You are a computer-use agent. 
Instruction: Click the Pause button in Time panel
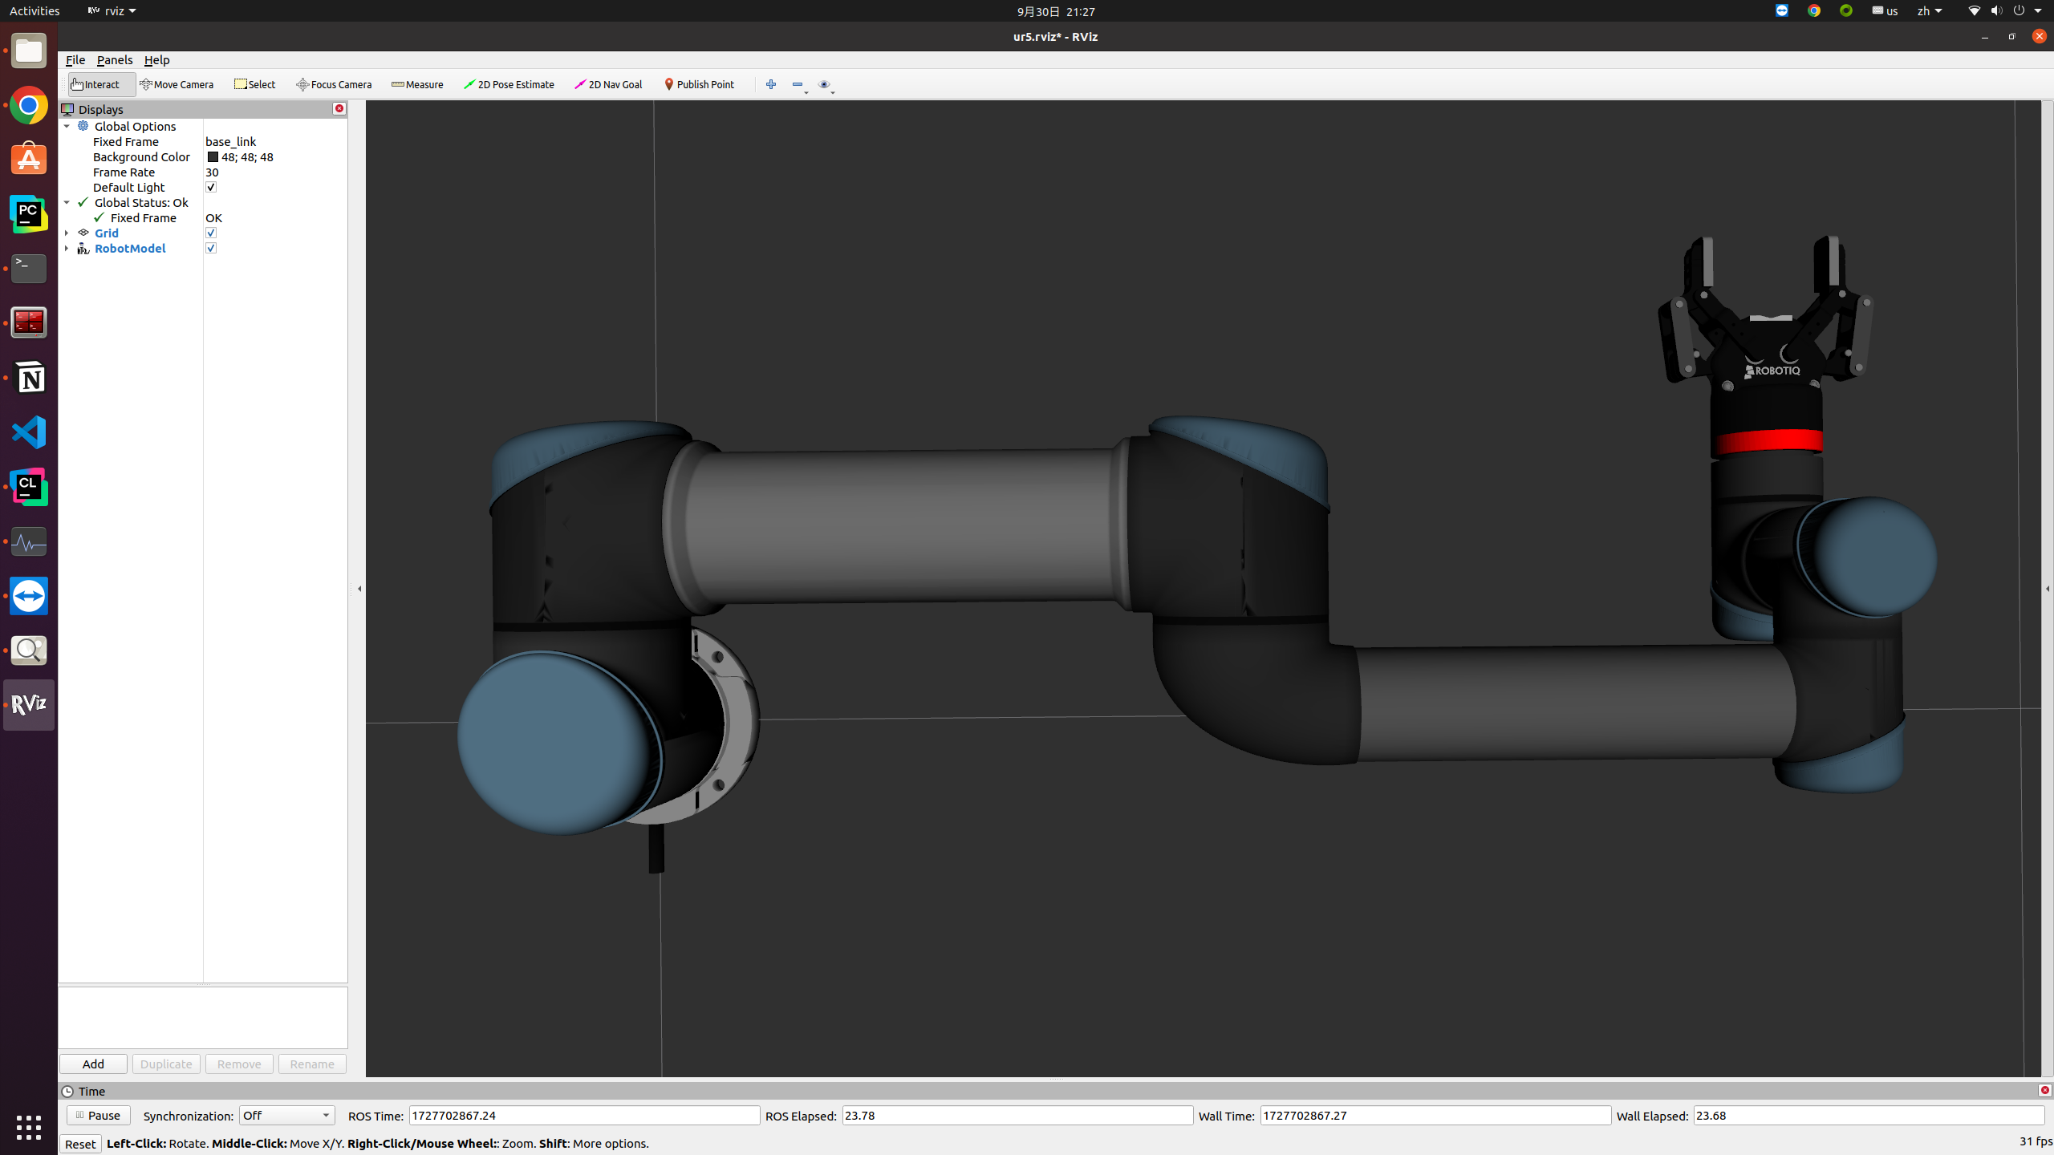tap(98, 1115)
